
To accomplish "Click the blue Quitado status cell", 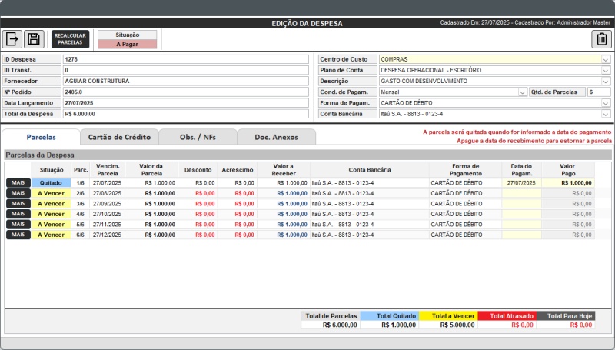I will pyautogui.click(x=51, y=183).
